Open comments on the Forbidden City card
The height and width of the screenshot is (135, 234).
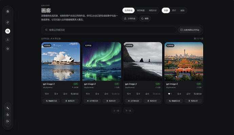[x=189, y=94]
